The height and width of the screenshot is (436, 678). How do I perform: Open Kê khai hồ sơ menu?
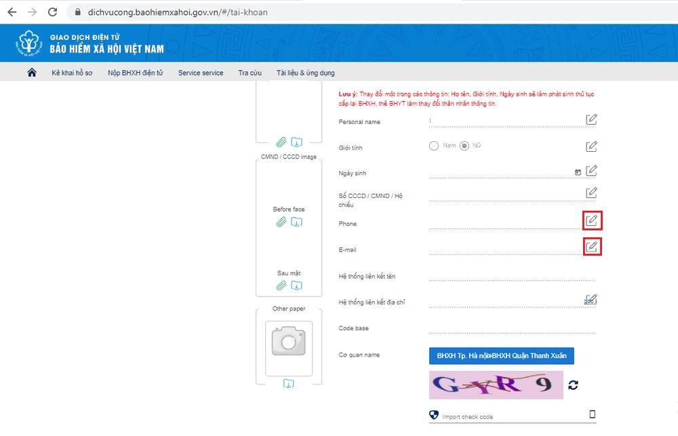click(x=72, y=73)
